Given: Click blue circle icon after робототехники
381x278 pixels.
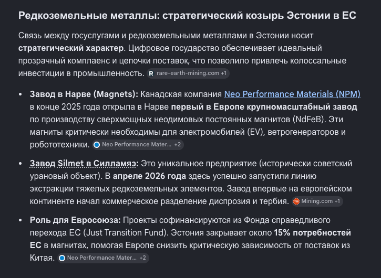Looking at the screenshot, I should (x=97, y=145).
